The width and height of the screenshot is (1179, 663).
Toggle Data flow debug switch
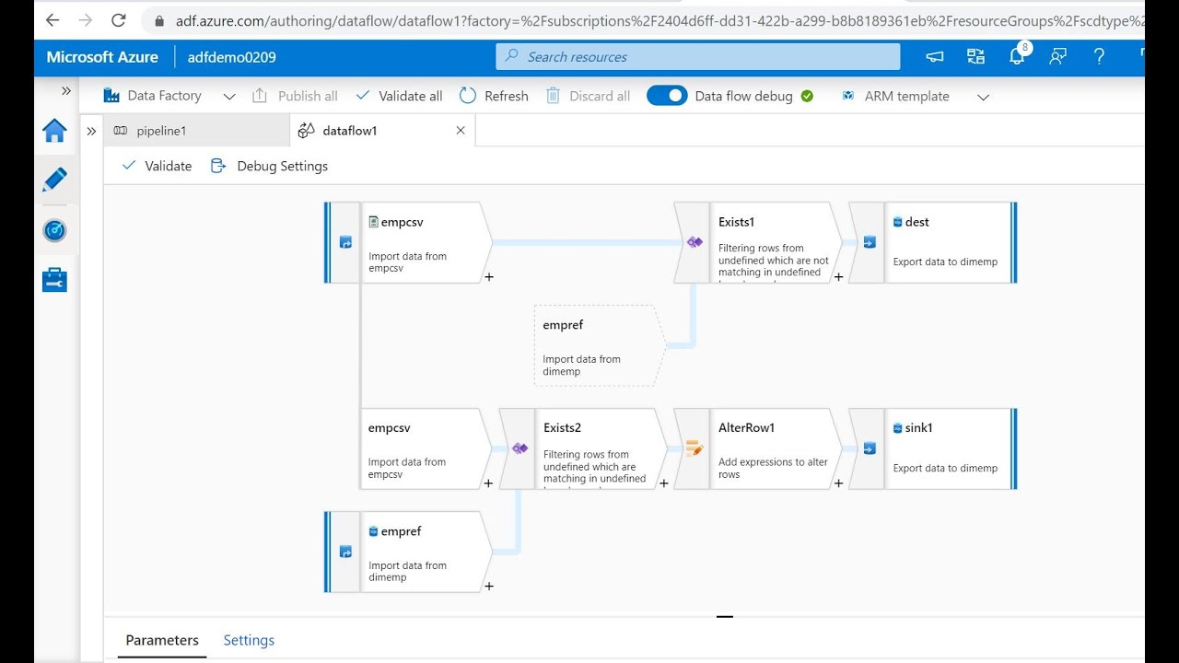[667, 96]
